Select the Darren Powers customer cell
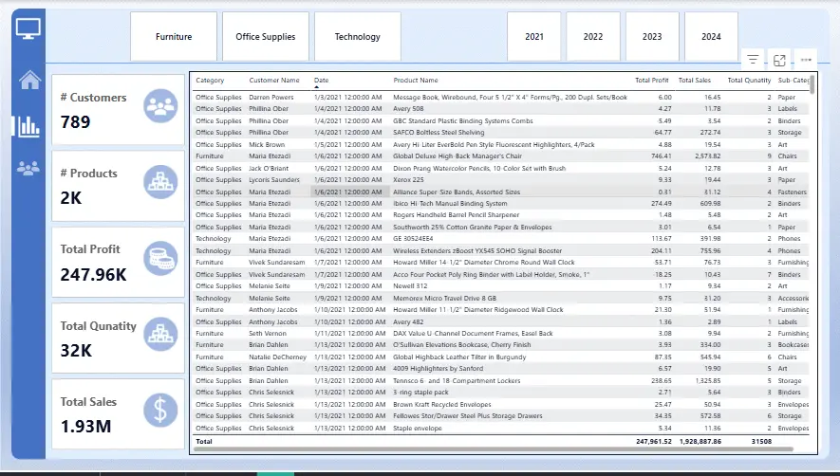The height and width of the screenshot is (476, 840). [x=271, y=98]
